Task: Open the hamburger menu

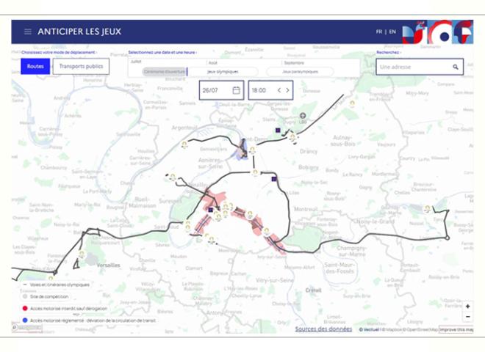Action: [27, 32]
